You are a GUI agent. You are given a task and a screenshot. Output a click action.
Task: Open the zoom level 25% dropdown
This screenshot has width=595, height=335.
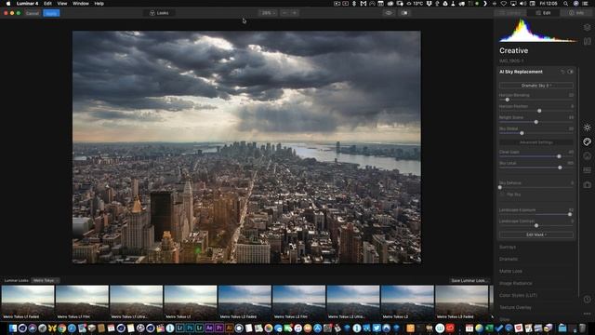click(x=269, y=13)
